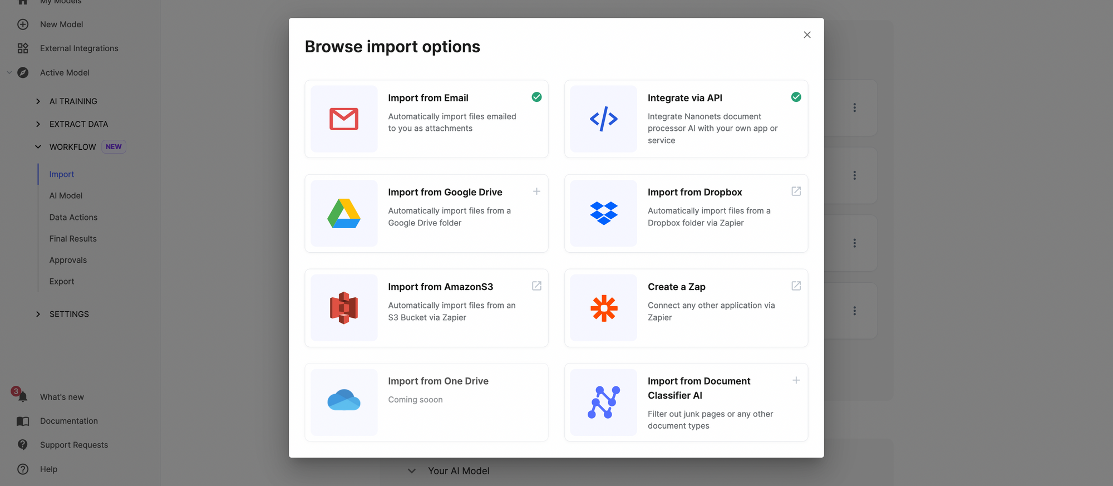Viewport: 1113px width, 486px height.
Task: Click the OneDrive cloud icon
Action: (x=344, y=400)
